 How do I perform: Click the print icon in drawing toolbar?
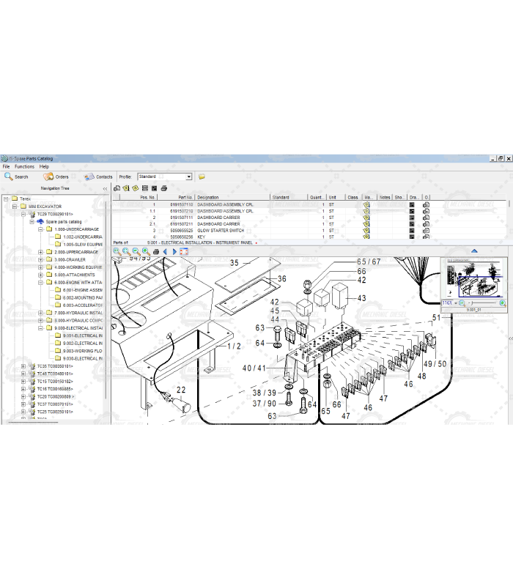coord(155,251)
